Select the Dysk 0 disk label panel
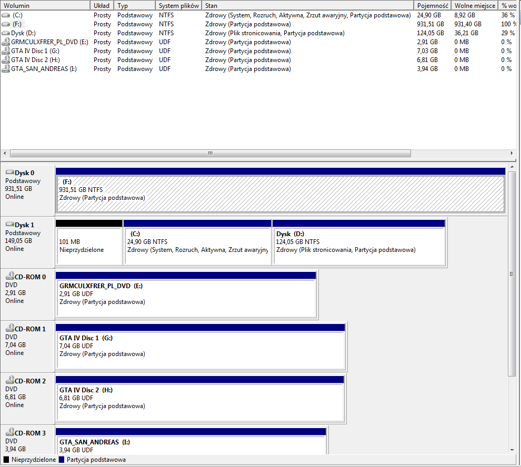The height and width of the screenshot is (467, 521). (x=27, y=190)
